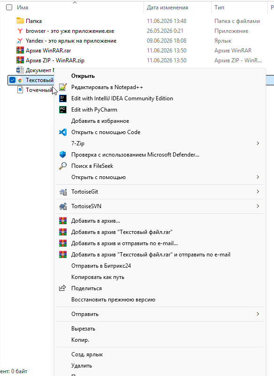Click the bitmap image icon of Точечный
This screenshot has height=376, width=274.
coord(20,90)
